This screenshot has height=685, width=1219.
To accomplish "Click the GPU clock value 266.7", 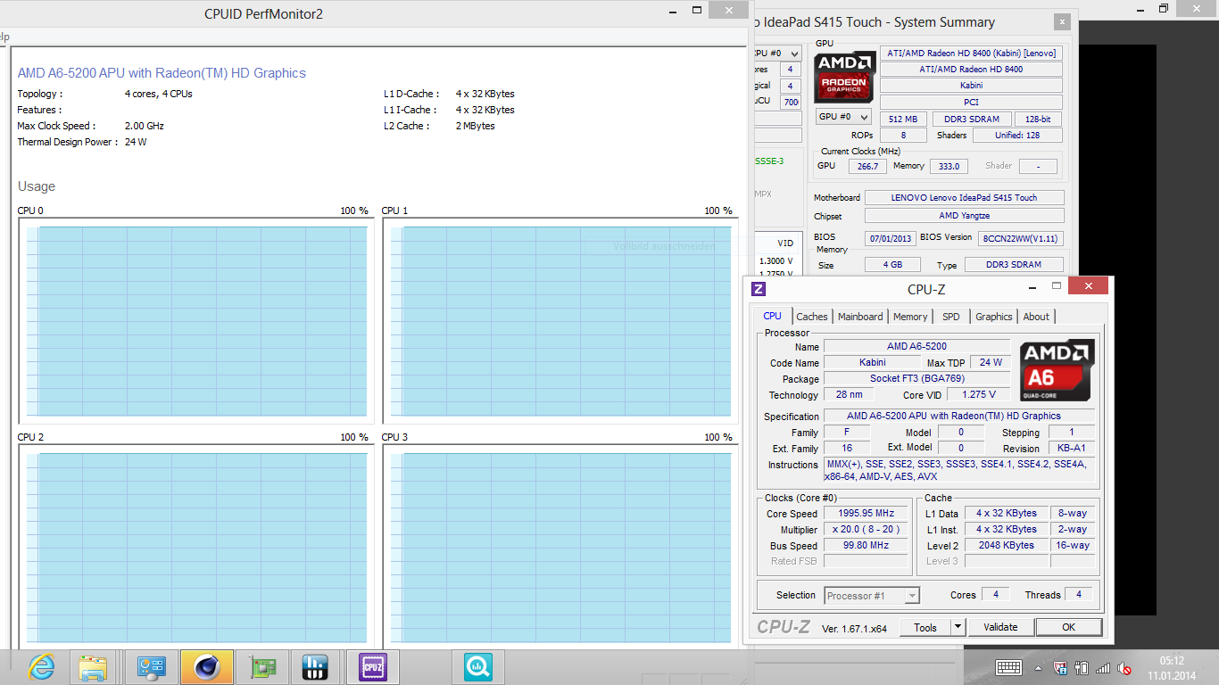I will [867, 167].
